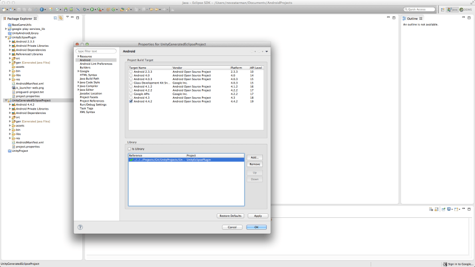The width and height of the screenshot is (475, 267).
Task: Collapse the UnityEclipsePlugin tree node
Action: tap(6, 37)
